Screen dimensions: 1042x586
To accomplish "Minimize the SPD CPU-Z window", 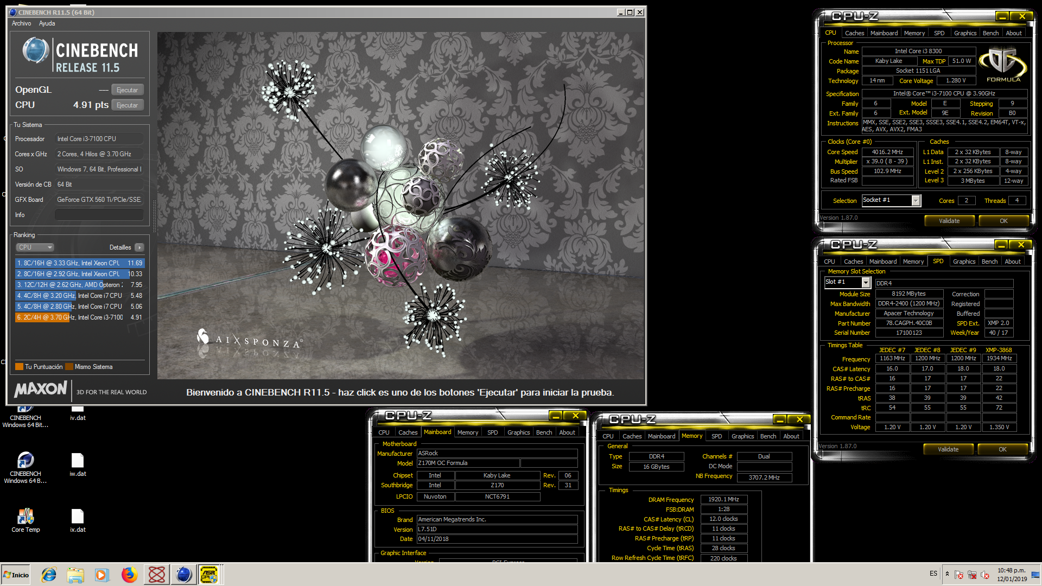I will (1002, 245).
